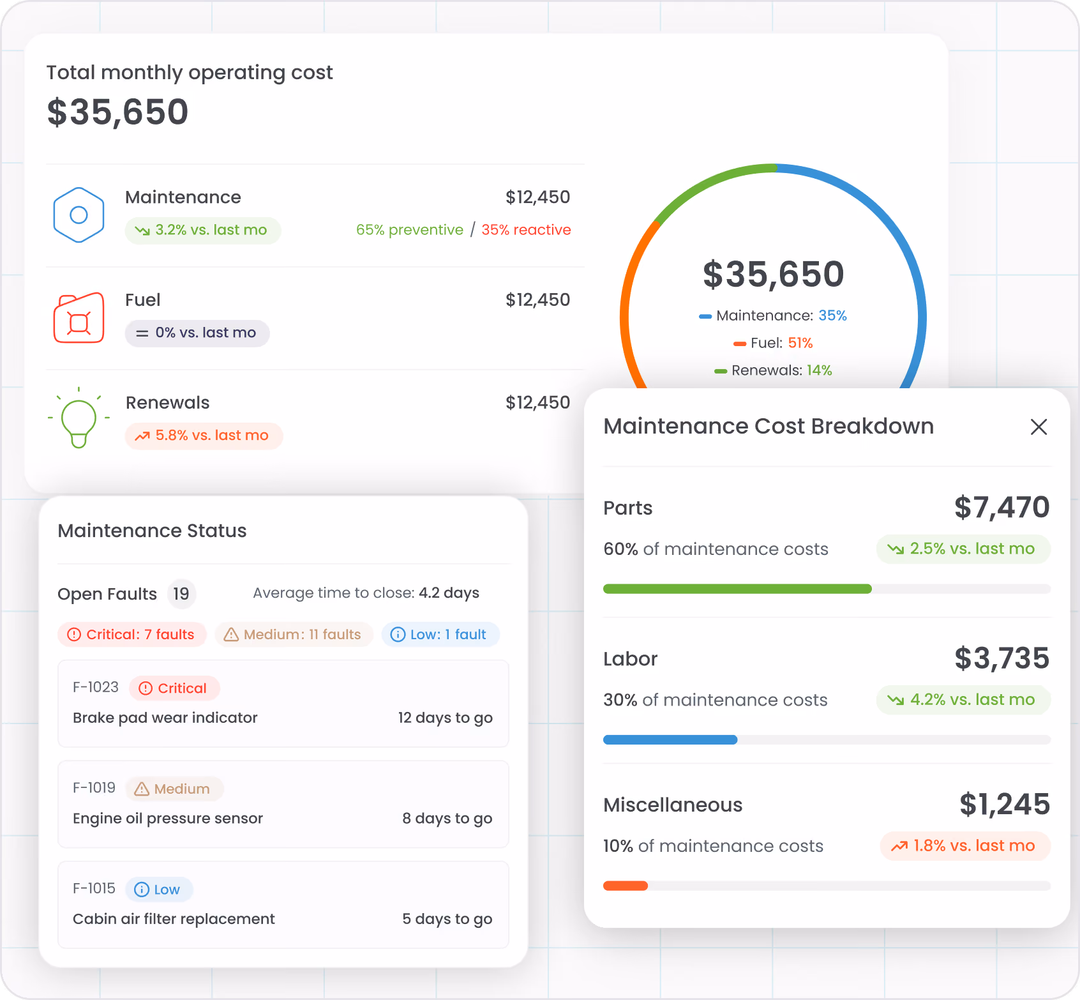Click the 60% of maintenance costs text
The height and width of the screenshot is (1000, 1080).
tap(716, 549)
